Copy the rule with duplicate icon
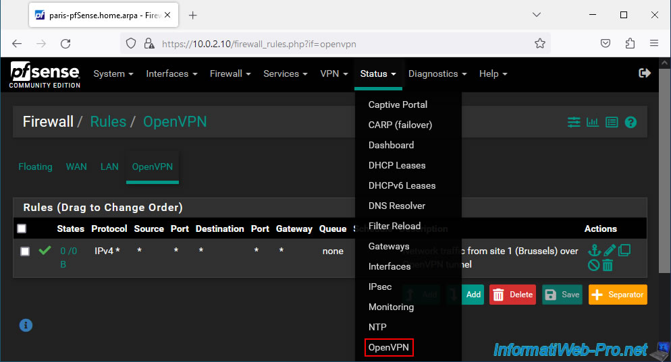The image size is (671, 362). 624,250
